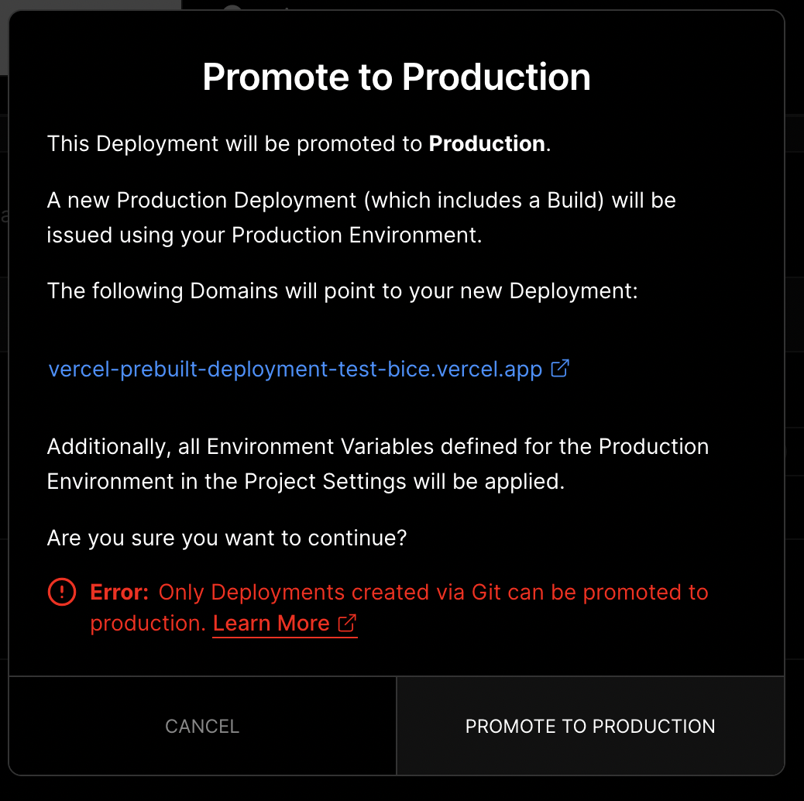Image resolution: width=804 pixels, height=801 pixels.
Task: Click the underlined Learn More text in red
Action: pyautogui.click(x=271, y=622)
